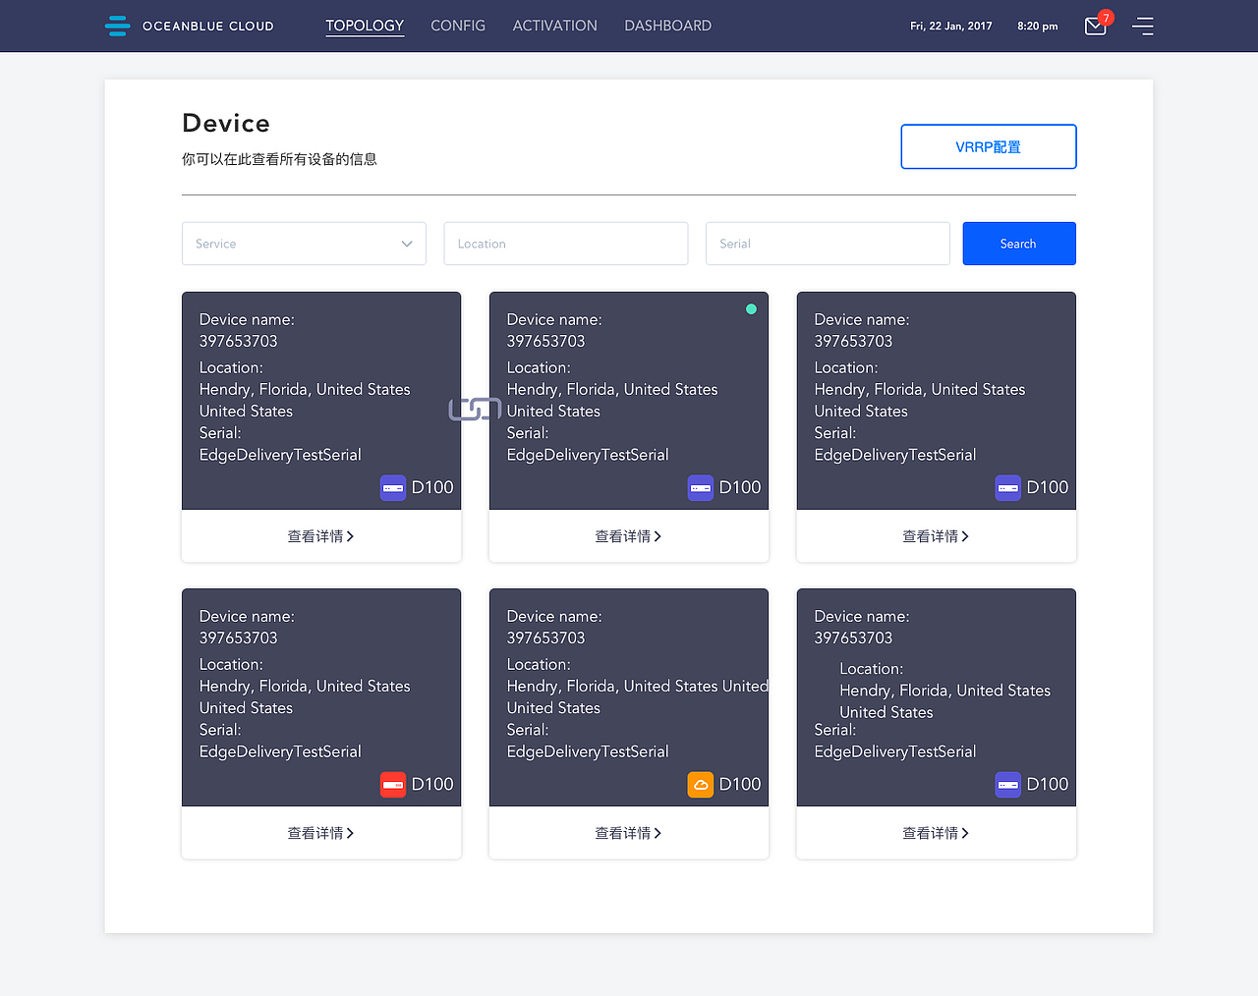1258x996 pixels.
Task: Click the purple device icon on the bottom-right card
Action: tap(1008, 784)
